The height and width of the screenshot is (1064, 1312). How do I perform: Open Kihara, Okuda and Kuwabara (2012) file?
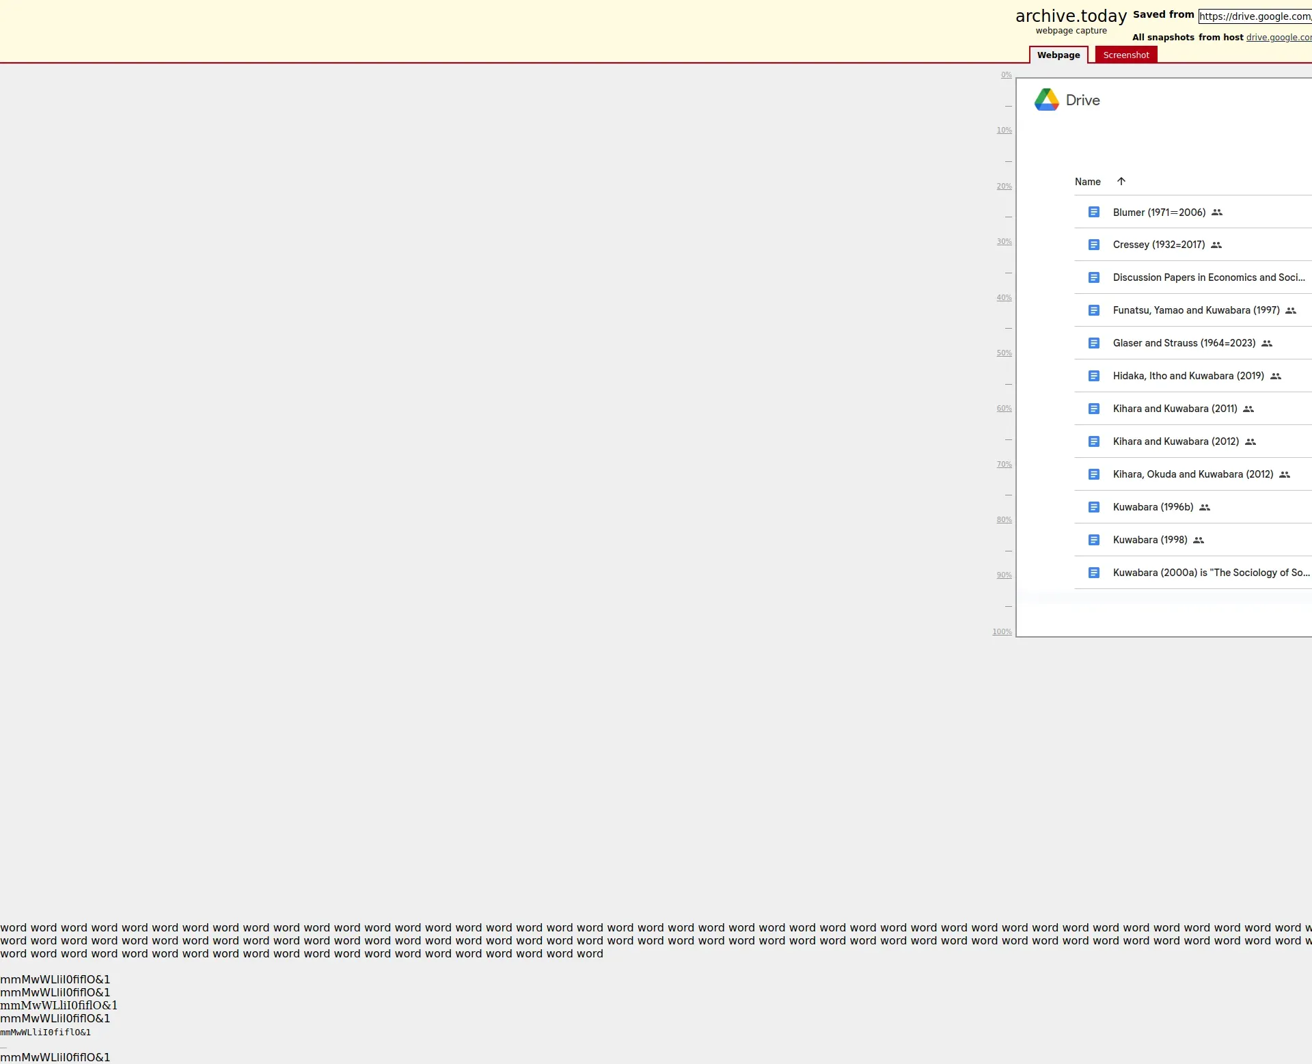1192,474
